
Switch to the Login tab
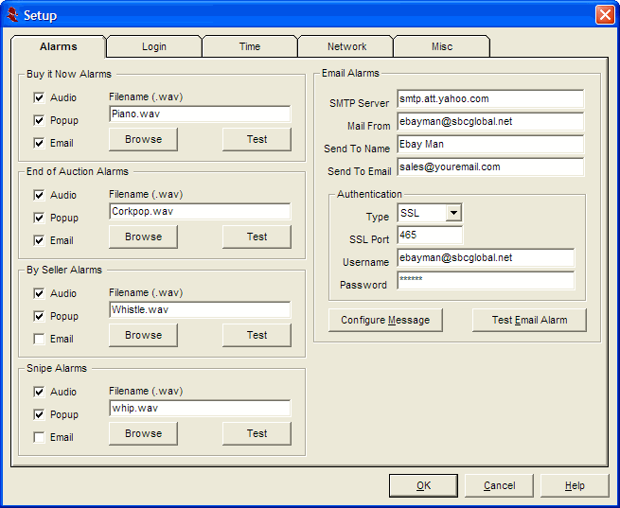[153, 46]
